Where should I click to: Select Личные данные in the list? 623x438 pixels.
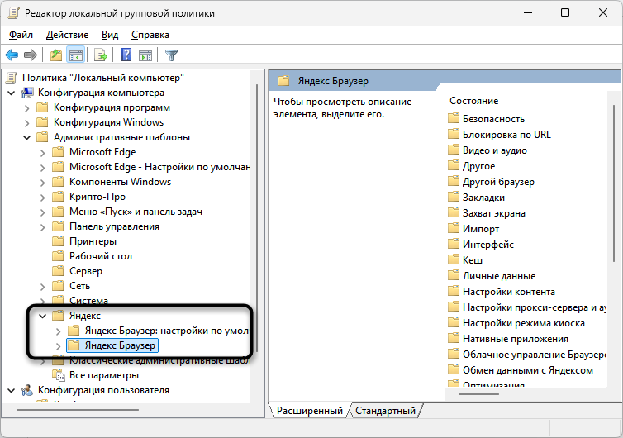click(x=498, y=276)
